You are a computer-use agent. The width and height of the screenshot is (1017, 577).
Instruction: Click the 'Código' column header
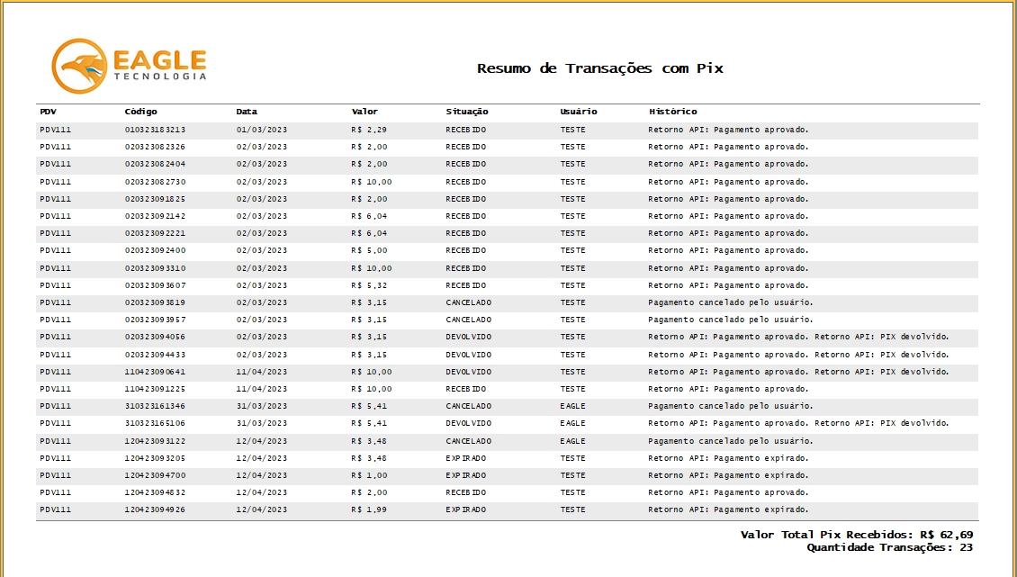pos(140,112)
